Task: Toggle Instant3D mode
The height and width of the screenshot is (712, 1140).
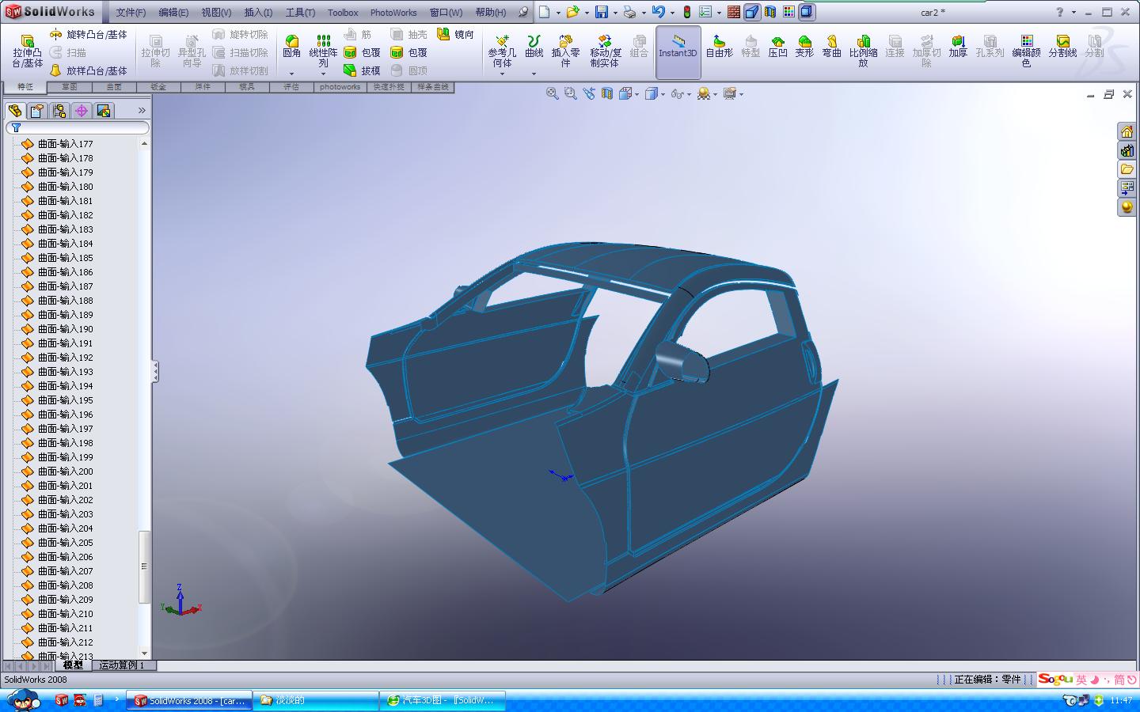Action: 678,51
